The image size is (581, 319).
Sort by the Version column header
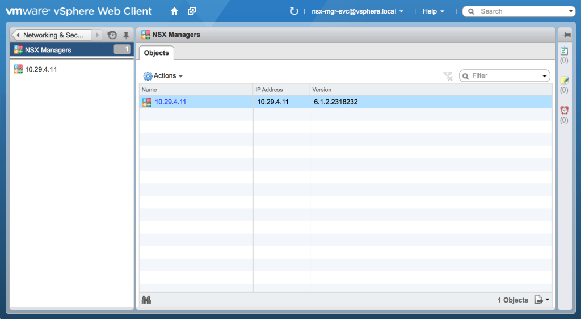[431, 90]
